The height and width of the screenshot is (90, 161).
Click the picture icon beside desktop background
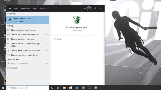[x=9, y=34]
